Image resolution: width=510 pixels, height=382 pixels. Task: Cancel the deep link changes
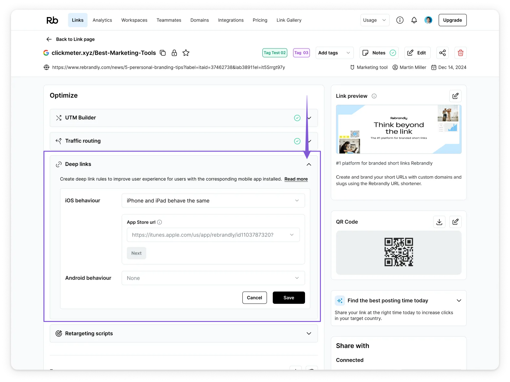point(255,298)
